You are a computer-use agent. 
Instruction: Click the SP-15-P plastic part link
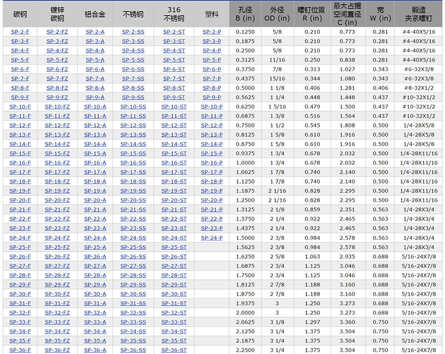211,154
